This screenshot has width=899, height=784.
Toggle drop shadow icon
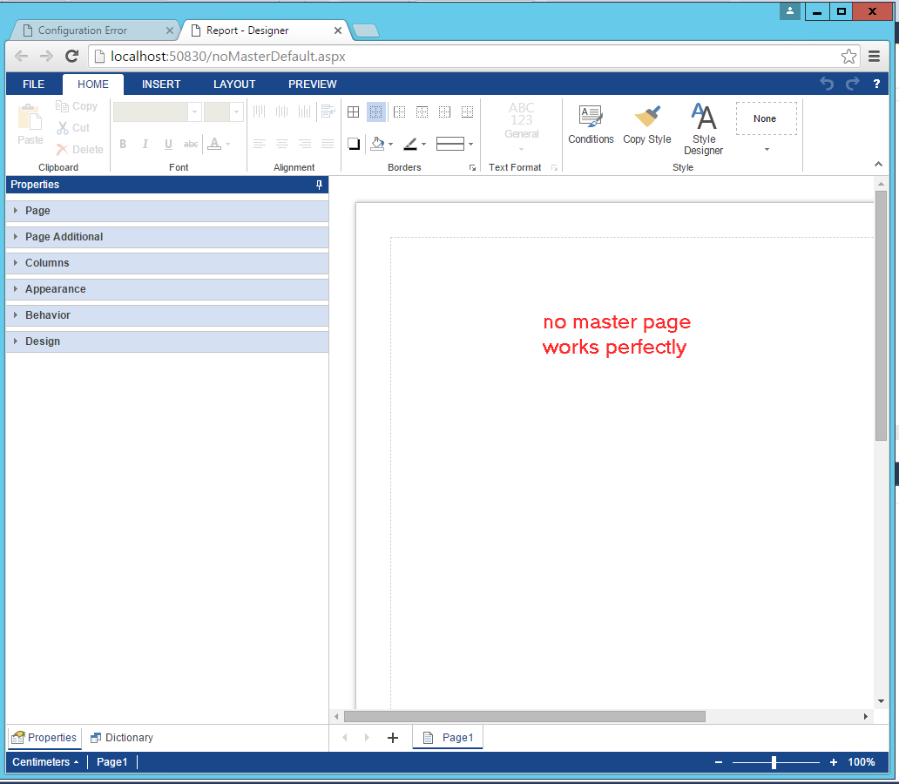(354, 144)
